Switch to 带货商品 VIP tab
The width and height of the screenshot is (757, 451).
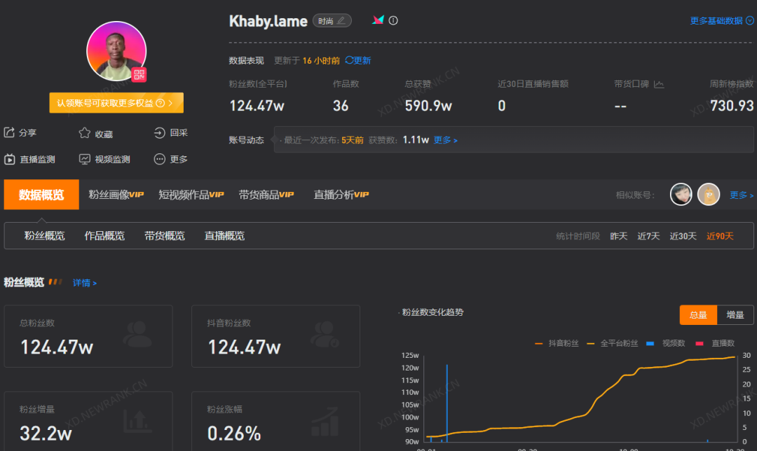[x=266, y=195]
